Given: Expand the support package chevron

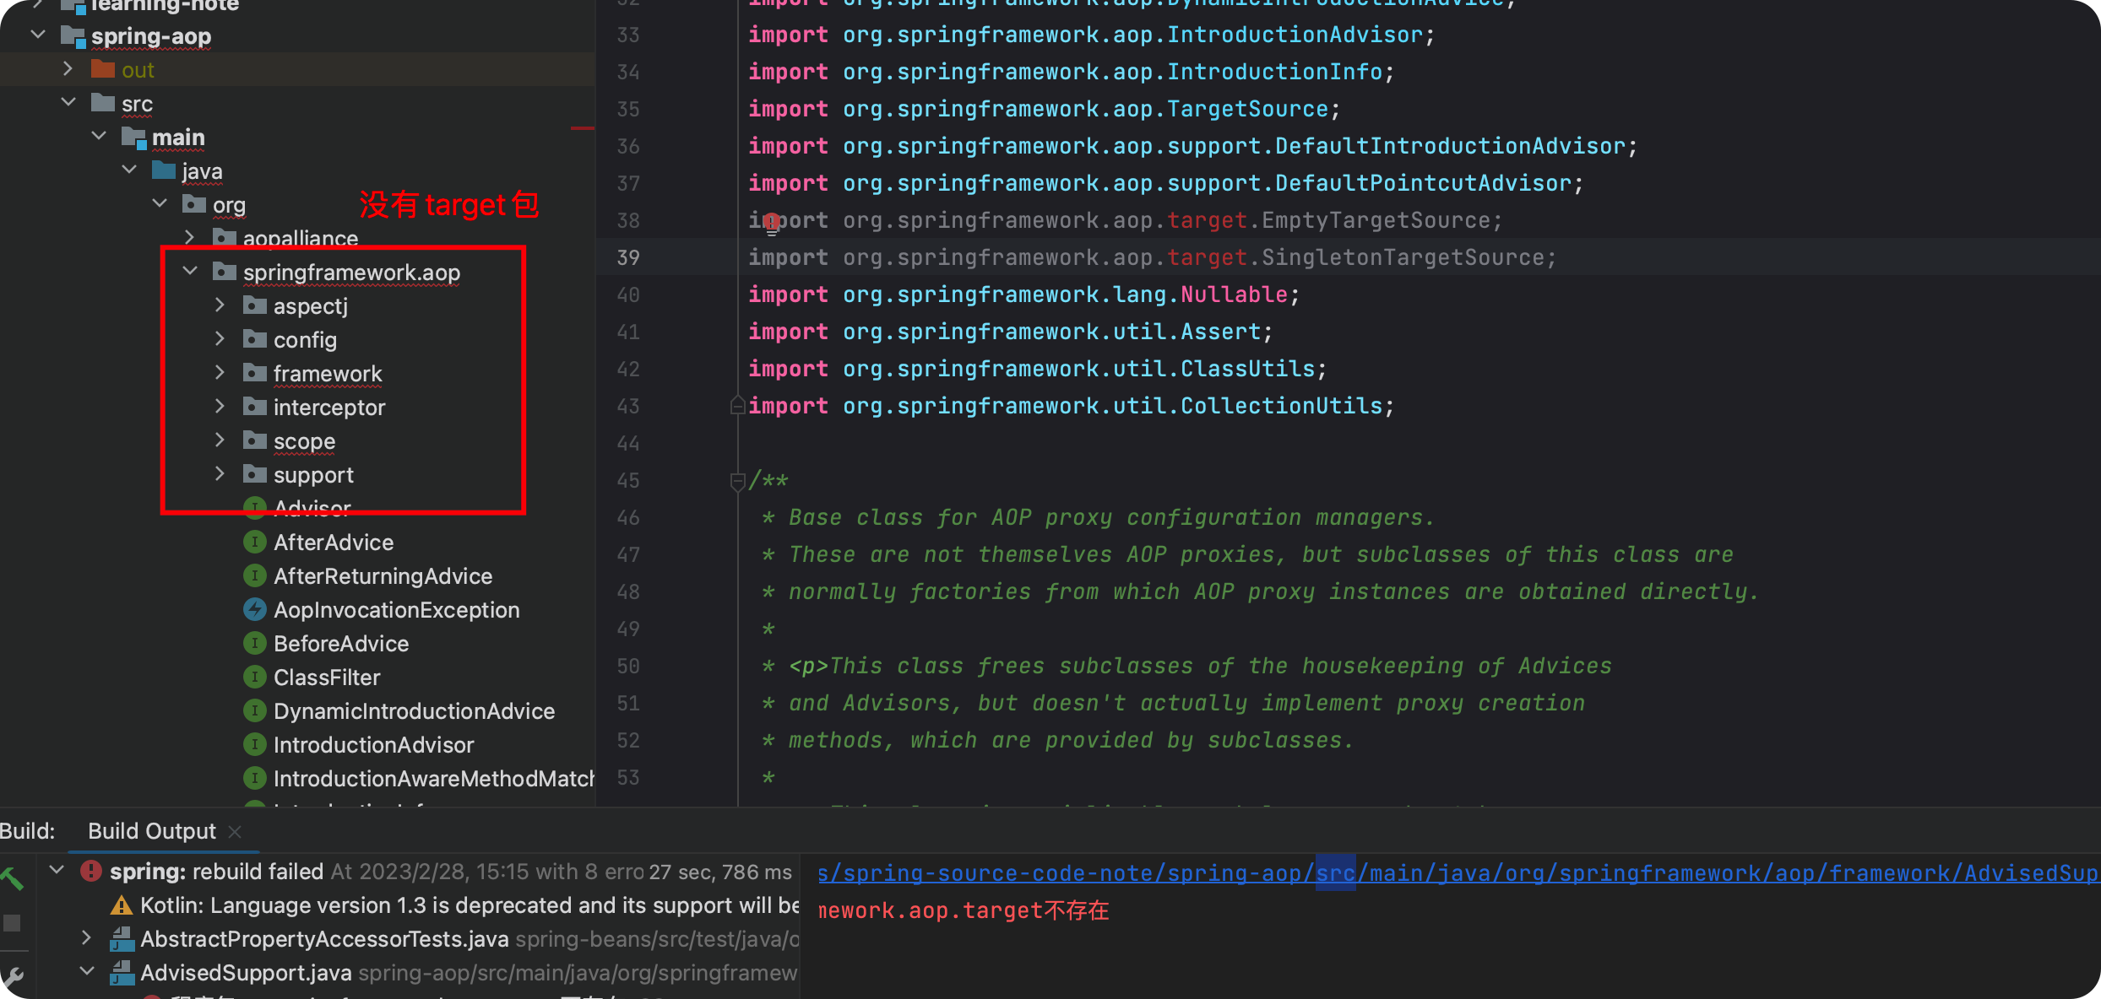Looking at the screenshot, I should coord(220,473).
